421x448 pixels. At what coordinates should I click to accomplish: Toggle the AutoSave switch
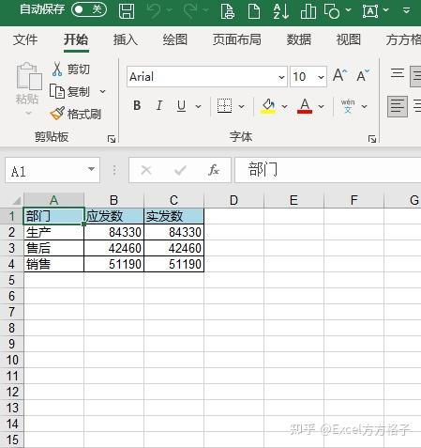tap(89, 9)
